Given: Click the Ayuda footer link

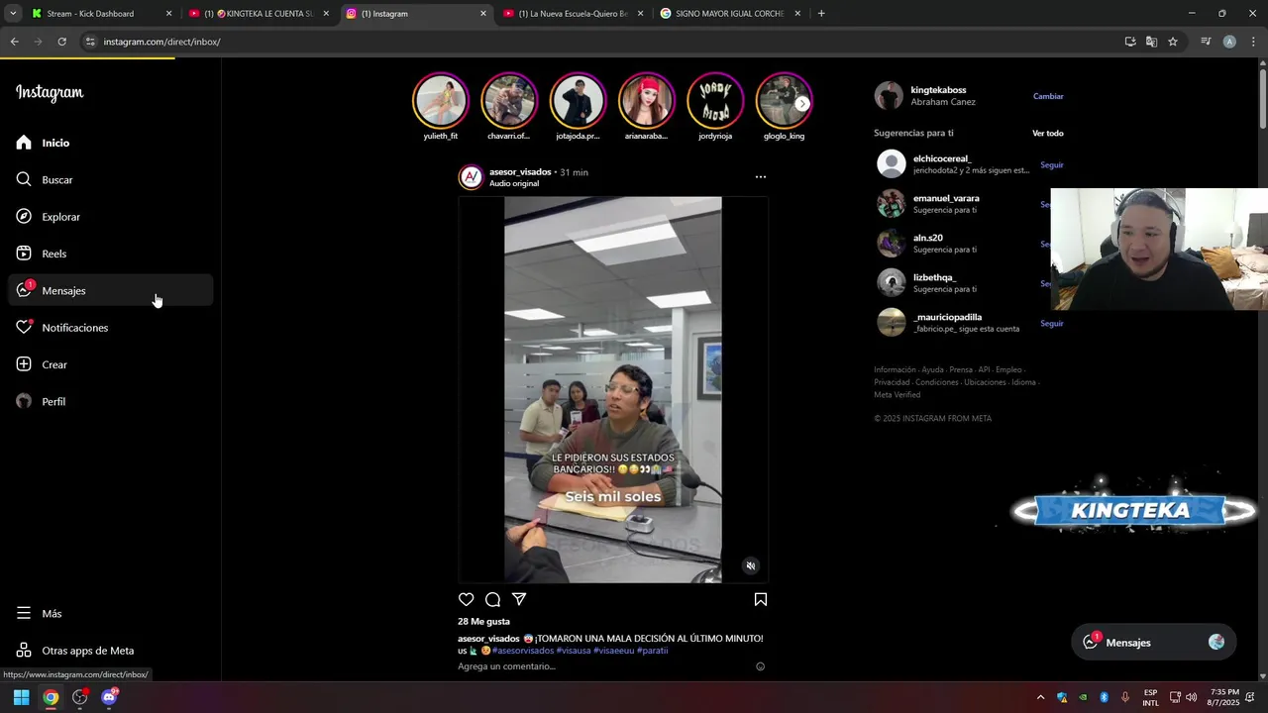Looking at the screenshot, I should pos(932,370).
